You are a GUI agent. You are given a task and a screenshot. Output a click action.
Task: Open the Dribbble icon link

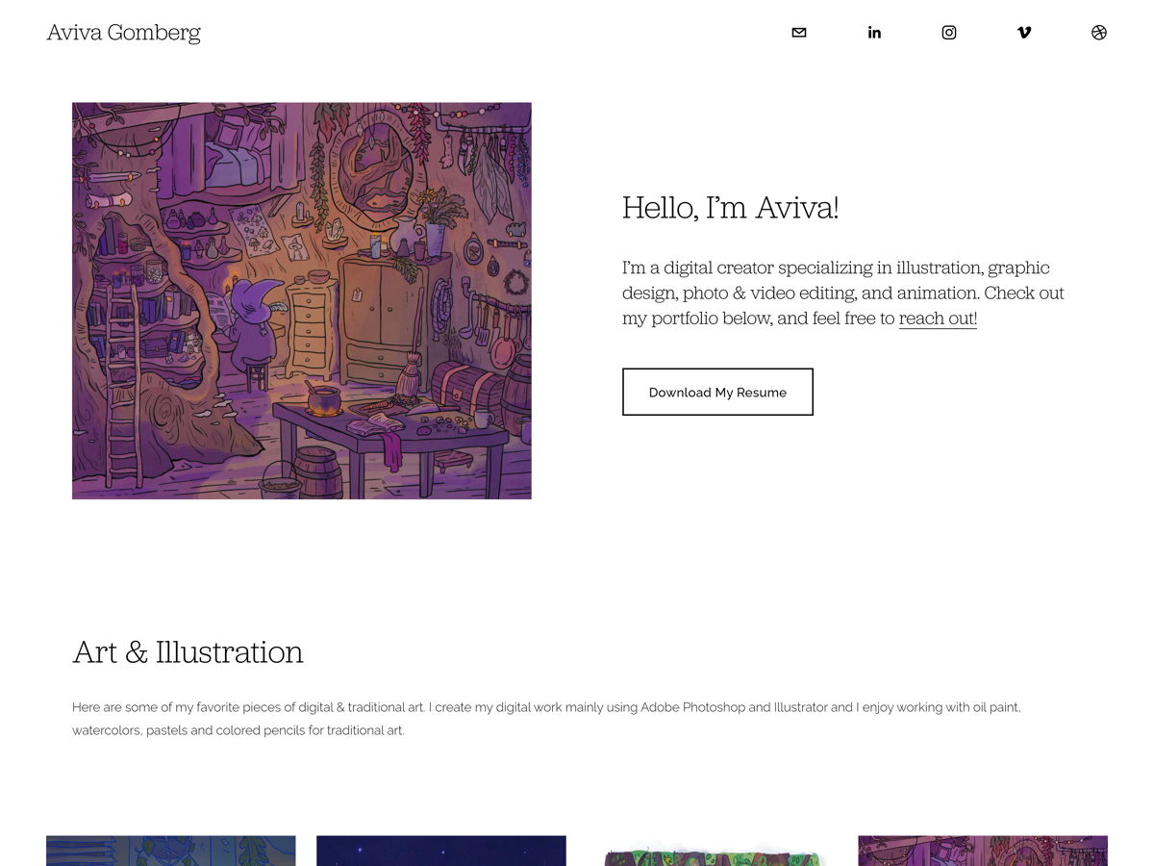pyautogui.click(x=1099, y=33)
